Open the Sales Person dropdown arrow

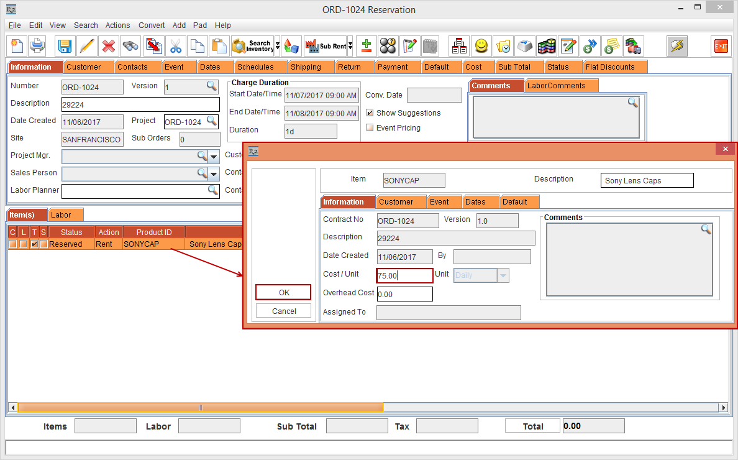(214, 173)
